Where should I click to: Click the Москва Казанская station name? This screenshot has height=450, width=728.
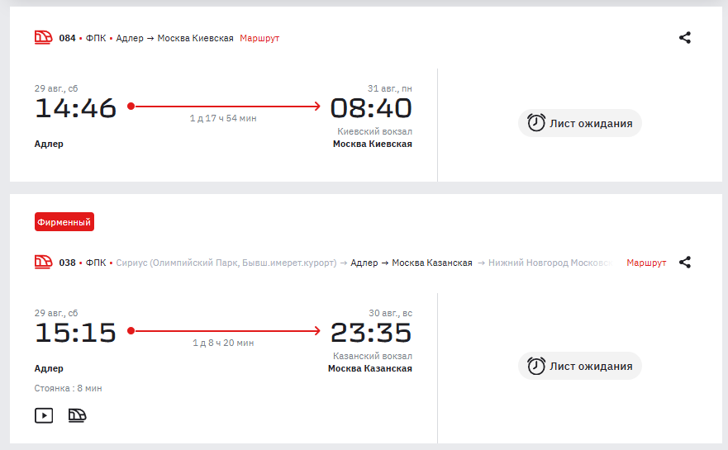(x=370, y=368)
